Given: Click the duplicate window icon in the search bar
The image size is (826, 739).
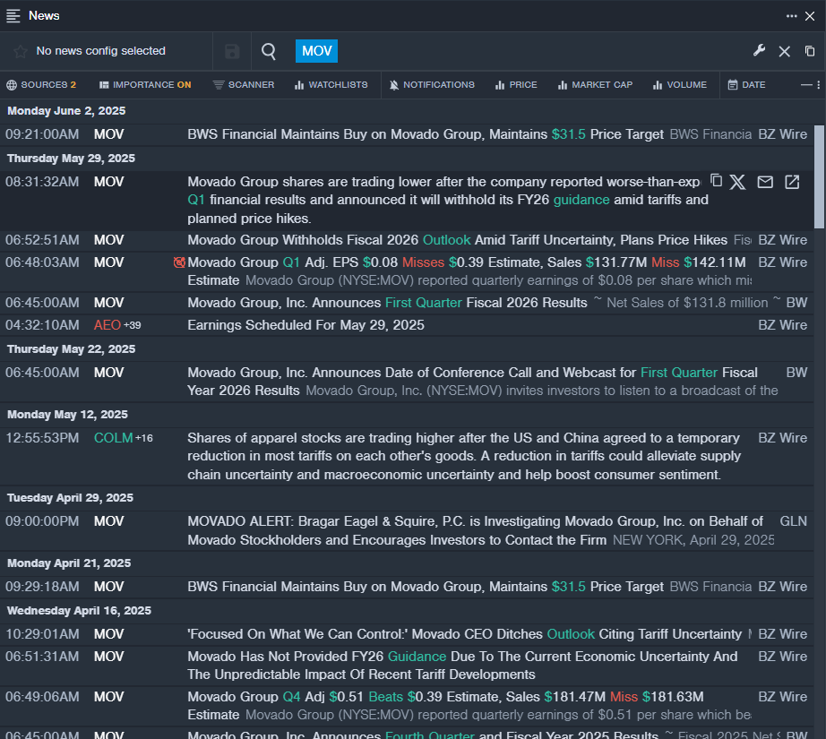Looking at the screenshot, I should 810,51.
